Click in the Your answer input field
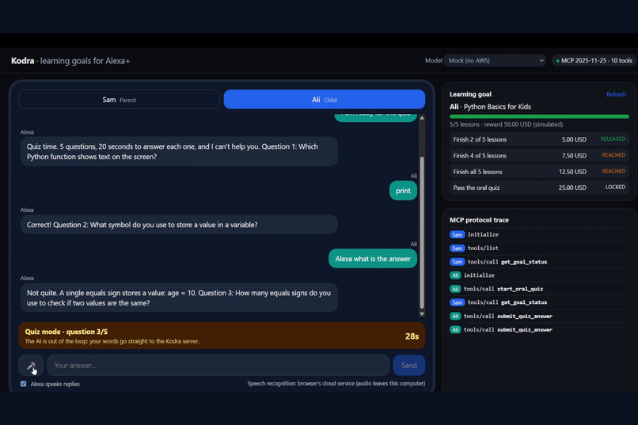The image size is (638, 425). (218, 365)
